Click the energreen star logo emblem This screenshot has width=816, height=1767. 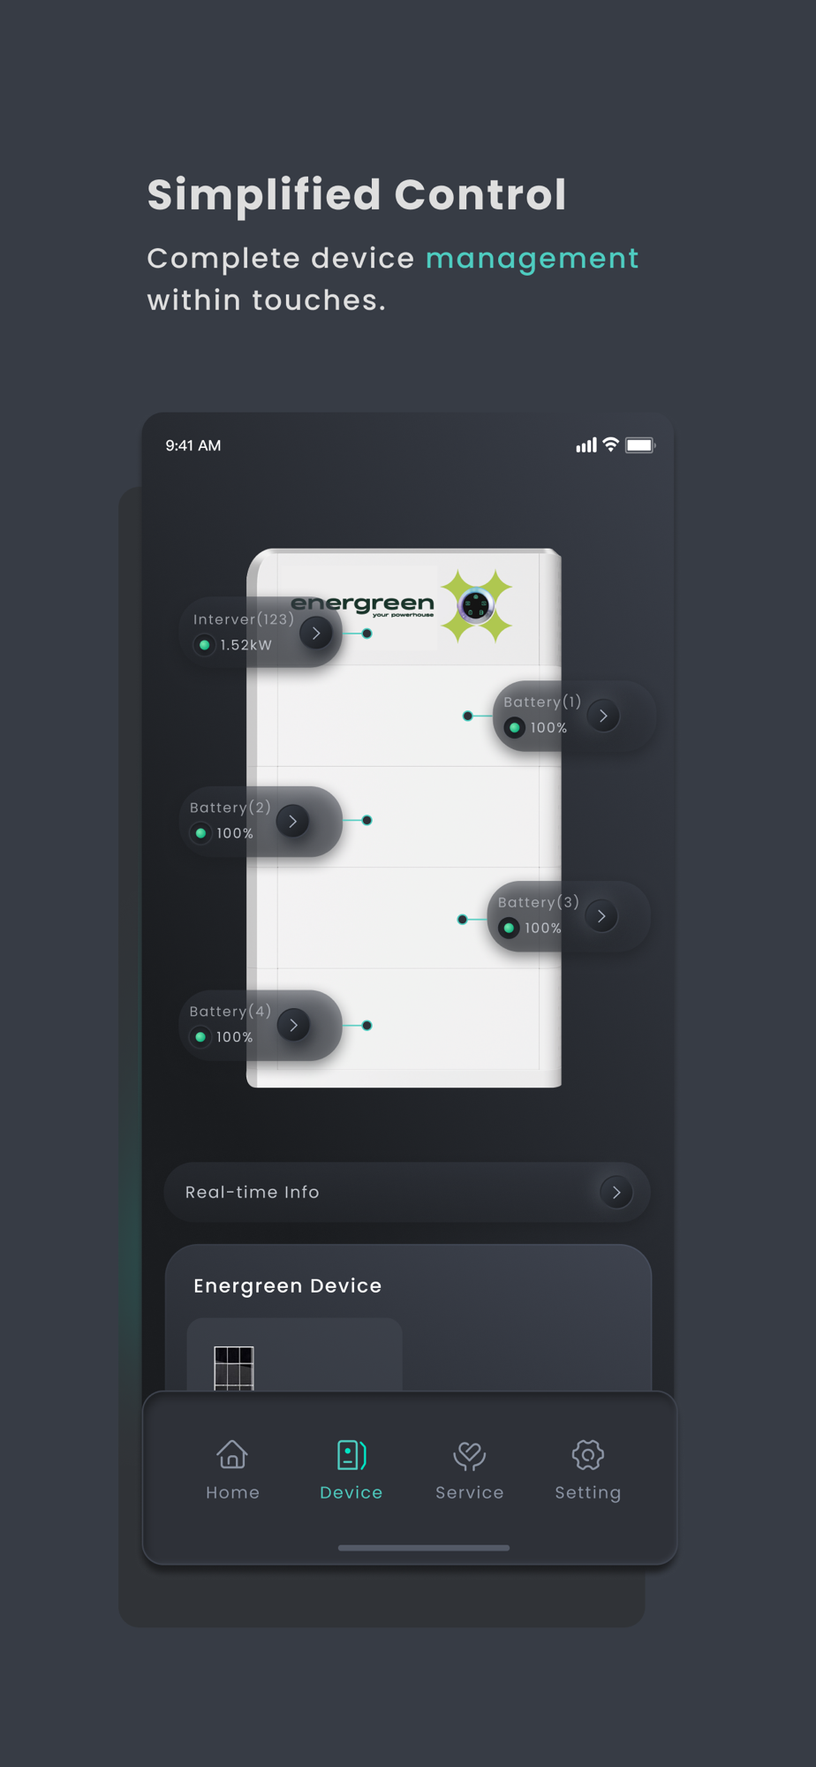coord(477,606)
